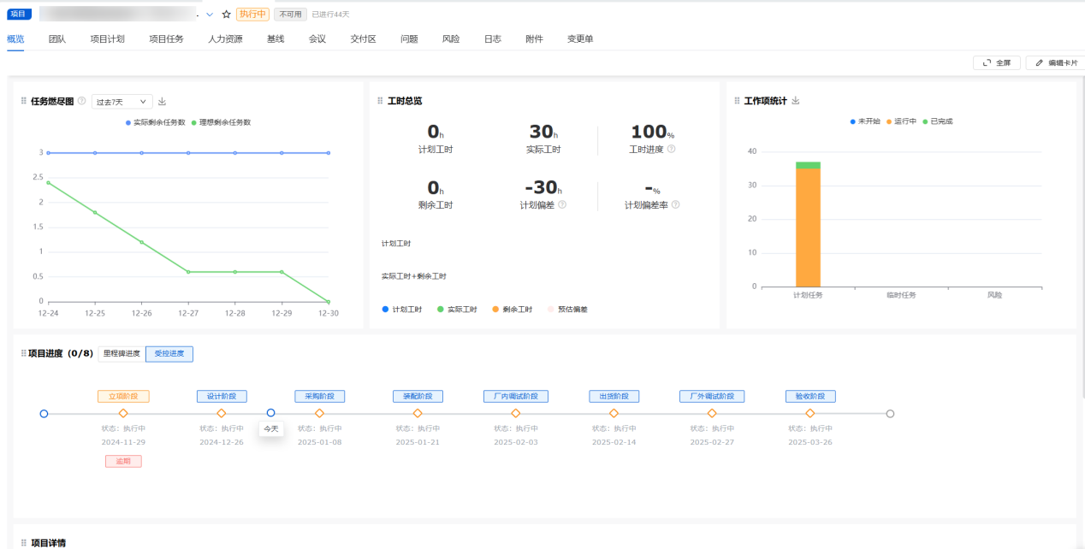Open the 交付区 tab
The image size is (1085, 549).
click(x=364, y=39)
